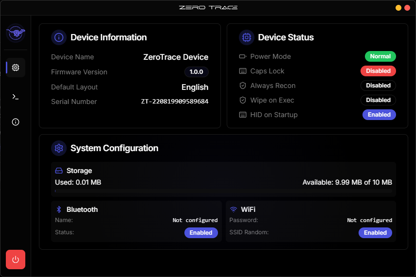Click the HID on Startup label
The image size is (416, 277).
[x=274, y=115]
